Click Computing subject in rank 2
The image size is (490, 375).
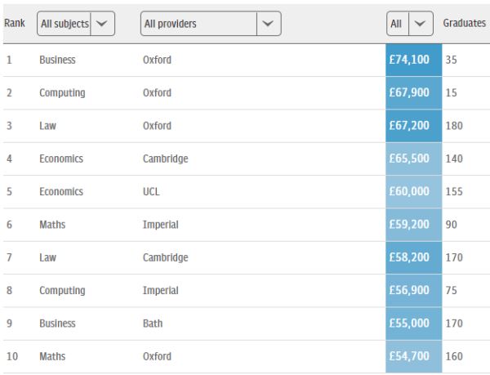(x=62, y=93)
